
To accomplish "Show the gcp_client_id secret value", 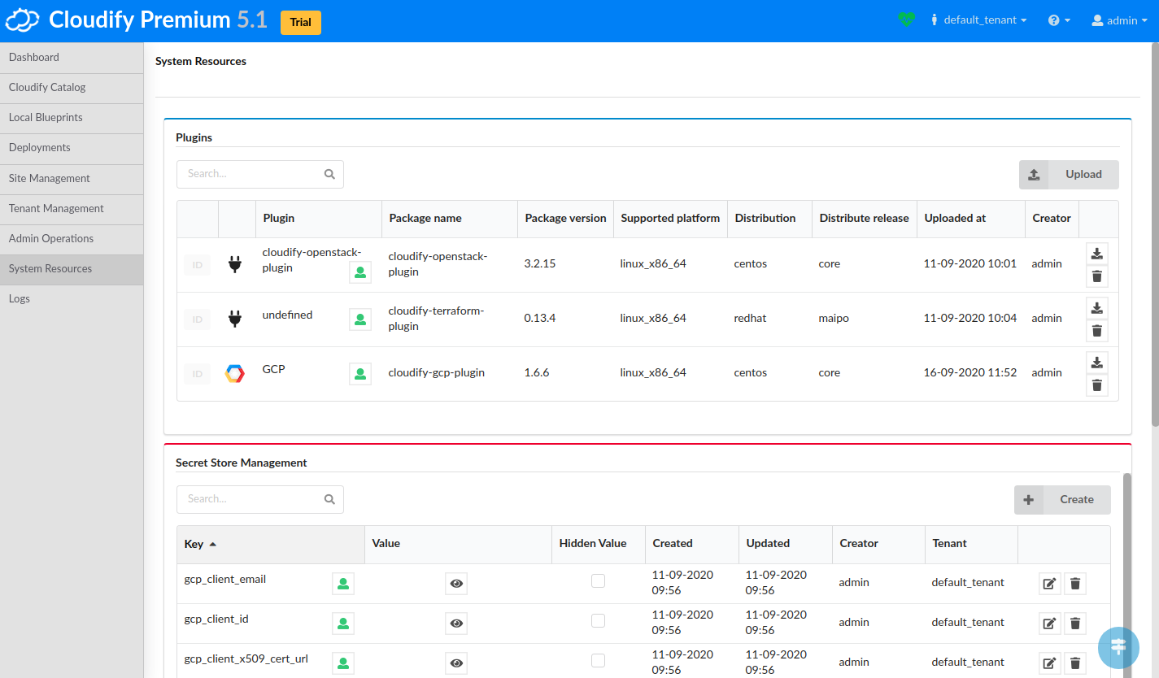I will coord(456,624).
